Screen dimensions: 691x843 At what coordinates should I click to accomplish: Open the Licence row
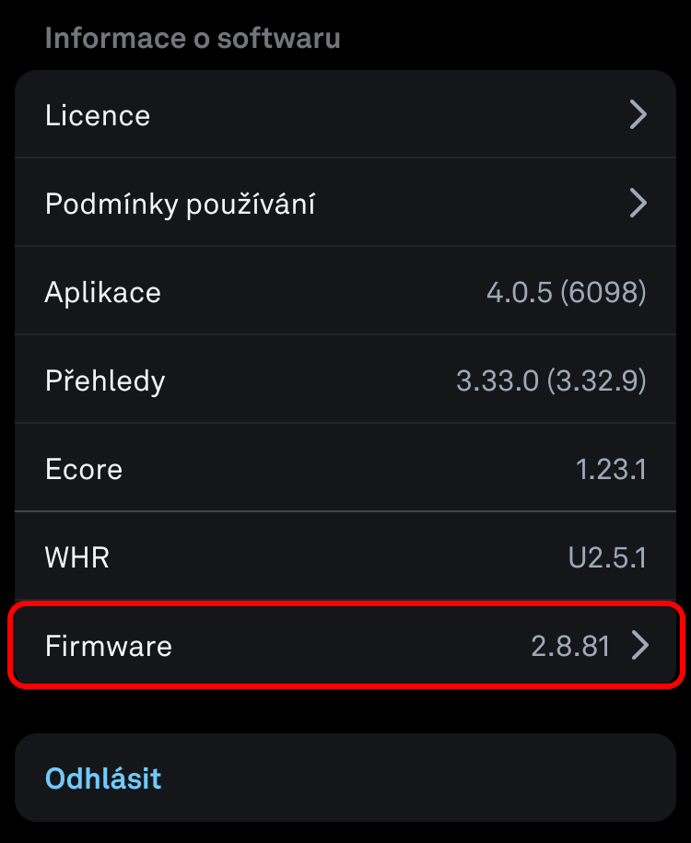[345, 114]
